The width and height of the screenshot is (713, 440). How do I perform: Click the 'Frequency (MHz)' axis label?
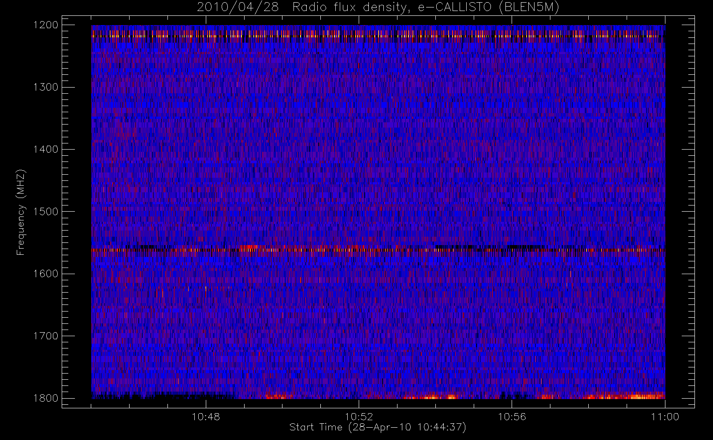point(21,212)
